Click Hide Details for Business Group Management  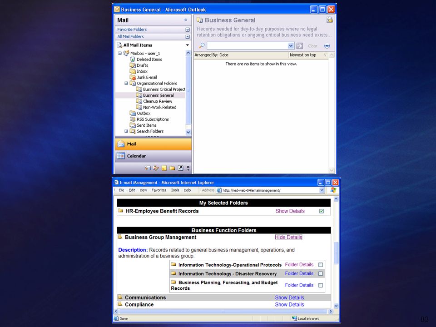tap(288, 237)
